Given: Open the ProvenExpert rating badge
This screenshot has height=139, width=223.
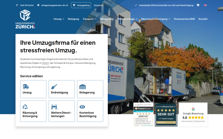Looking at the screenshot, I should [x=143, y=115].
